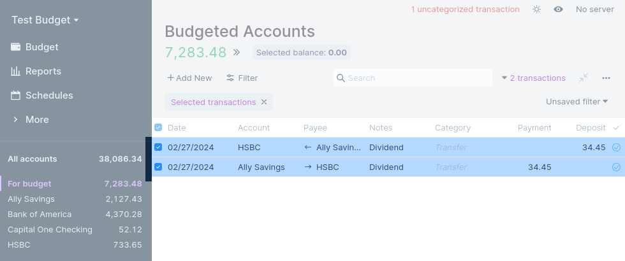Click cleared status icon on HSBC row
625x261 pixels.
coord(616,147)
